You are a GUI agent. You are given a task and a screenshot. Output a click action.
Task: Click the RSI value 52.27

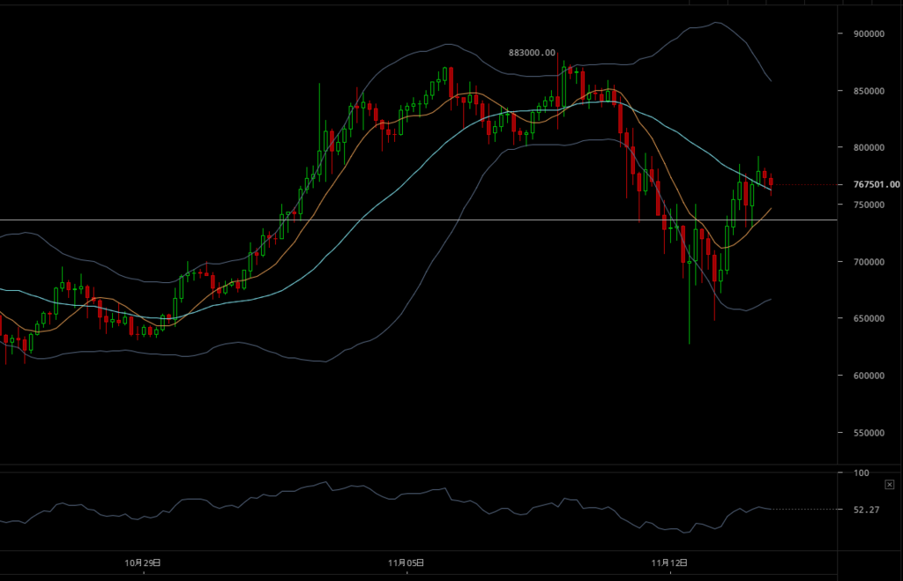(866, 510)
